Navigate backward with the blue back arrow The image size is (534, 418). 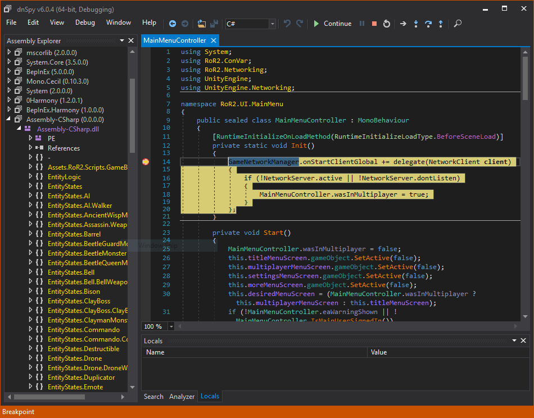click(173, 24)
